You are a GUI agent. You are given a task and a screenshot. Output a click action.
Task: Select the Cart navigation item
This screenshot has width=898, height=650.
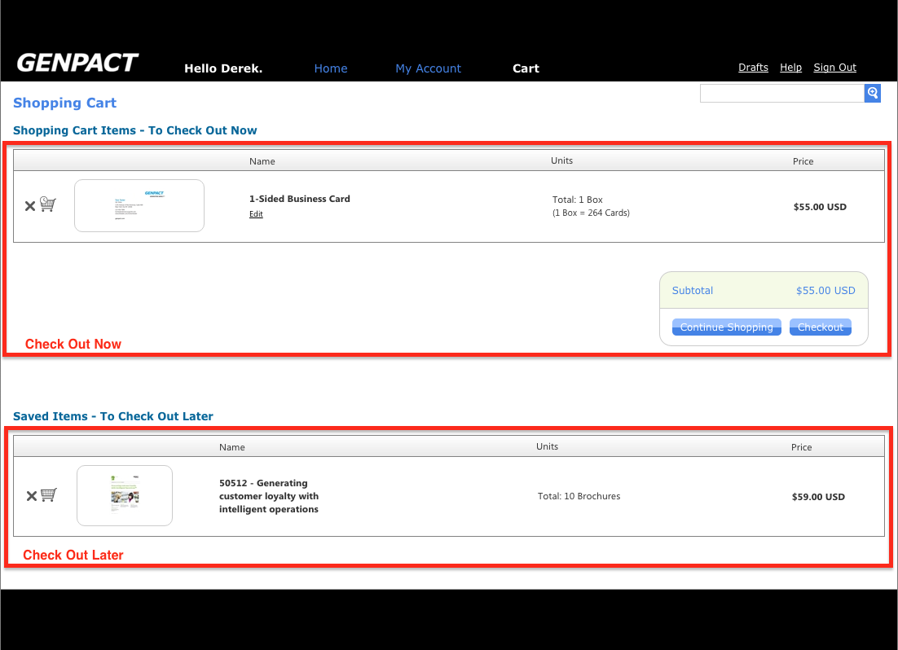526,68
